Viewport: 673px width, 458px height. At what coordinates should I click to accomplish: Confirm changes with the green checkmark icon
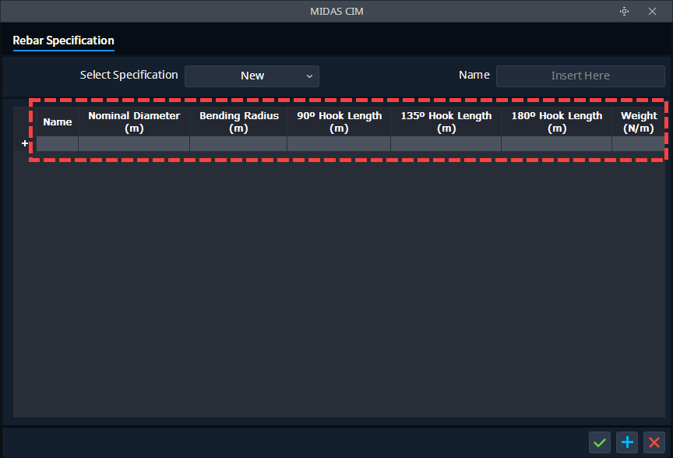[600, 442]
